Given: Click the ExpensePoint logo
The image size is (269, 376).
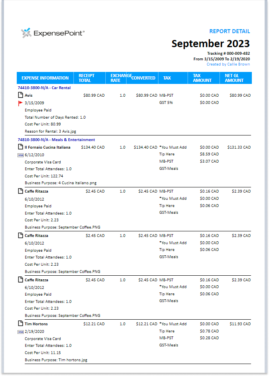Looking at the screenshot, I should tap(52, 33).
